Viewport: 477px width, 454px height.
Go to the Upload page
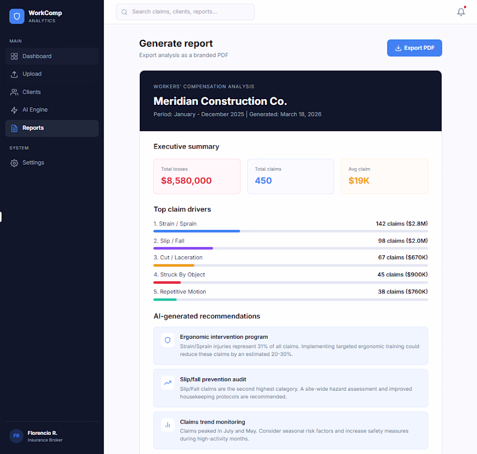point(52,74)
